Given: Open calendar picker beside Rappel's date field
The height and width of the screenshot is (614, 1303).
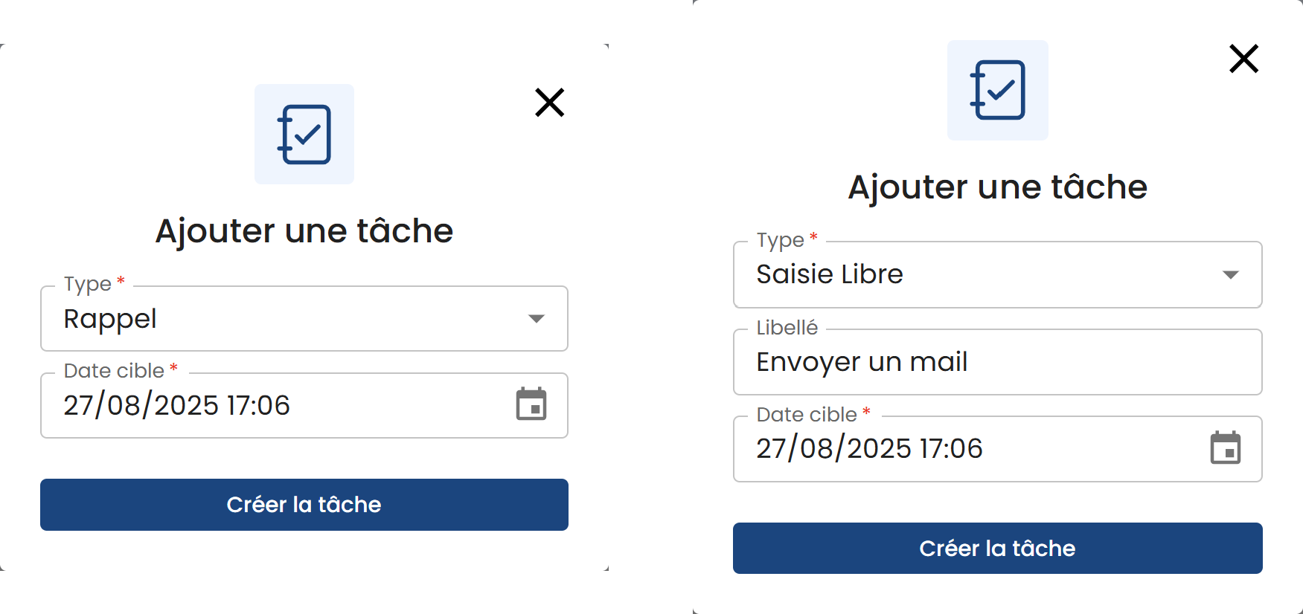Looking at the screenshot, I should click(x=531, y=404).
